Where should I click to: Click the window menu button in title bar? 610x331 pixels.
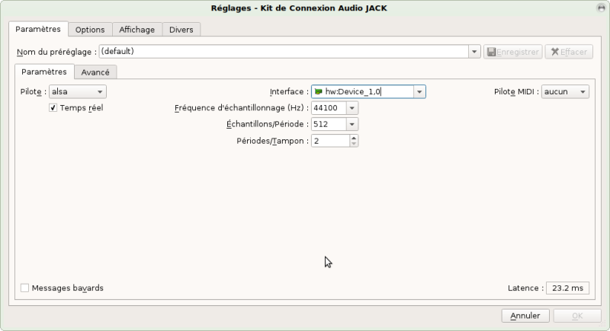(601, 8)
